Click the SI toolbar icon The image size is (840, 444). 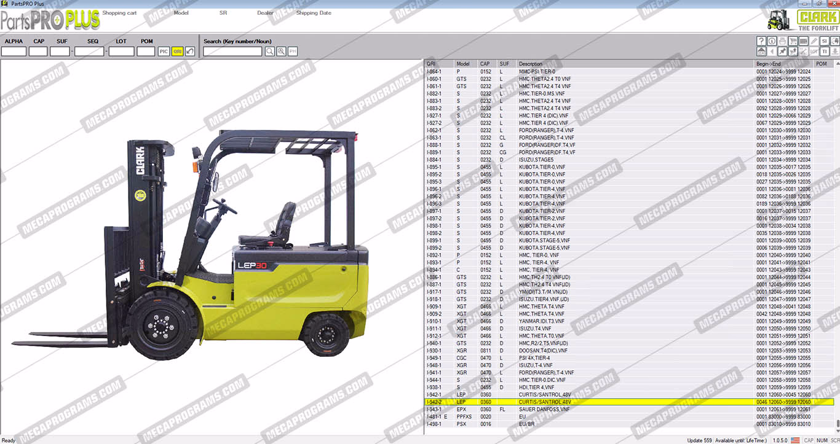[825, 41]
